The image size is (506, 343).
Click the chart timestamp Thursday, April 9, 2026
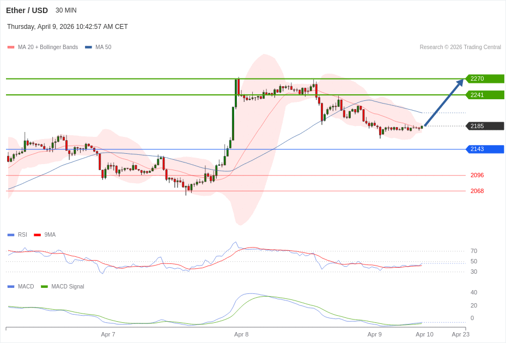(x=67, y=27)
